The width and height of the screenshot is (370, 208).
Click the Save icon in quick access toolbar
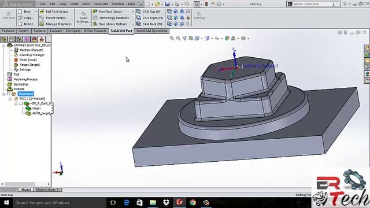[x=167, y=4]
